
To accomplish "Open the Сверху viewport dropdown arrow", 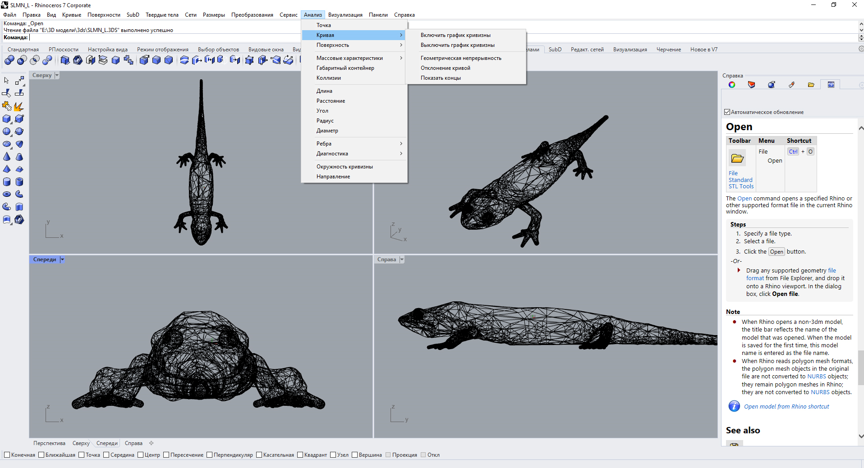I will point(57,76).
